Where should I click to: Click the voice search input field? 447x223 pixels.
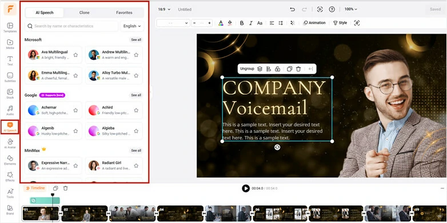[71, 26]
